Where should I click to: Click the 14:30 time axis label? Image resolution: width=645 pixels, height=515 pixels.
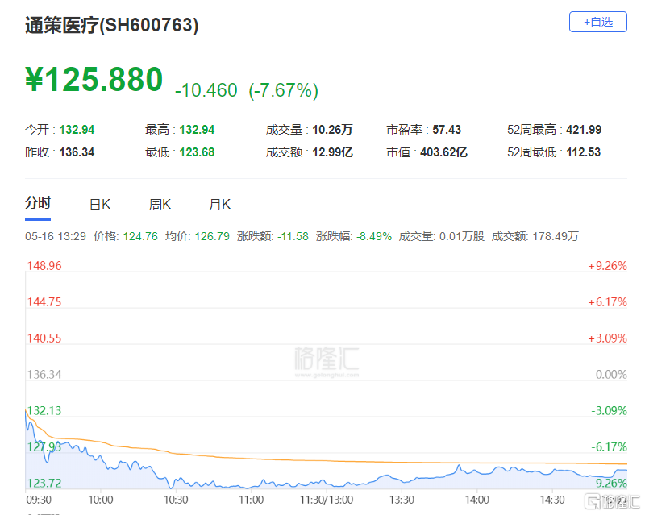tap(552, 500)
